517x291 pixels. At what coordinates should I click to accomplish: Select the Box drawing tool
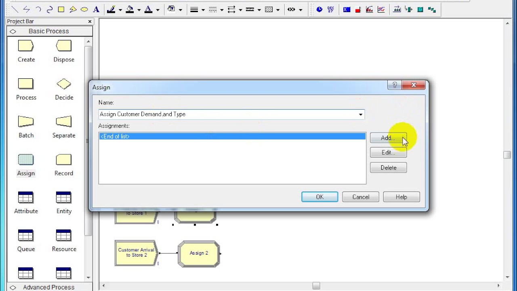pyautogui.click(x=61, y=9)
